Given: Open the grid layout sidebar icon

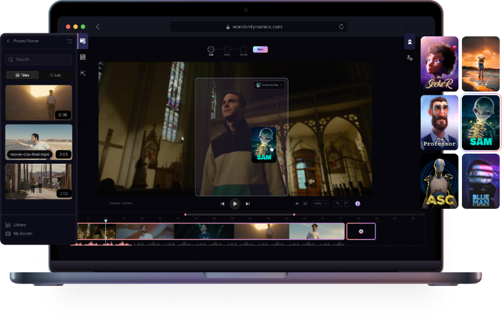Looking at the screenshot, I should tap(83, 57).
